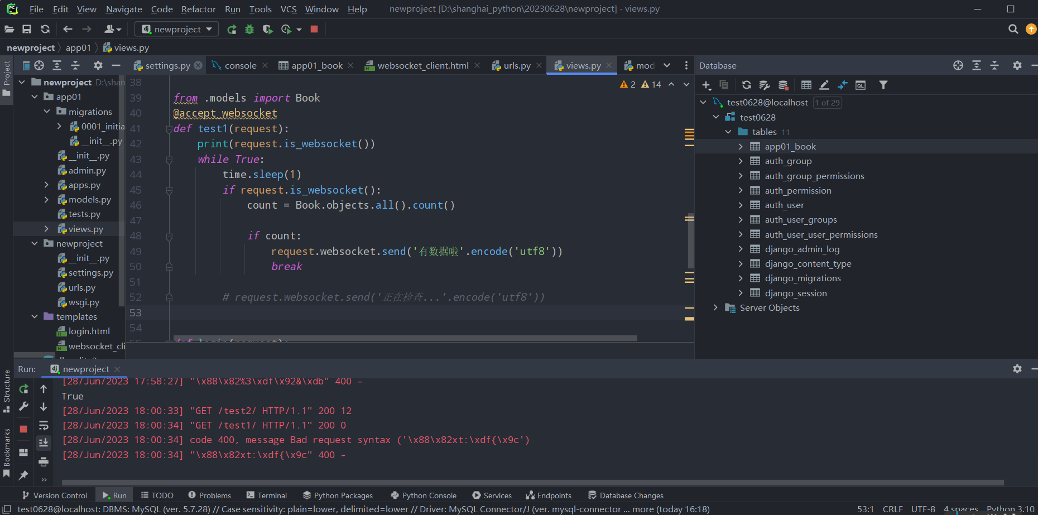Switch to websocket_client.html tab

click(x=422, y=65)
